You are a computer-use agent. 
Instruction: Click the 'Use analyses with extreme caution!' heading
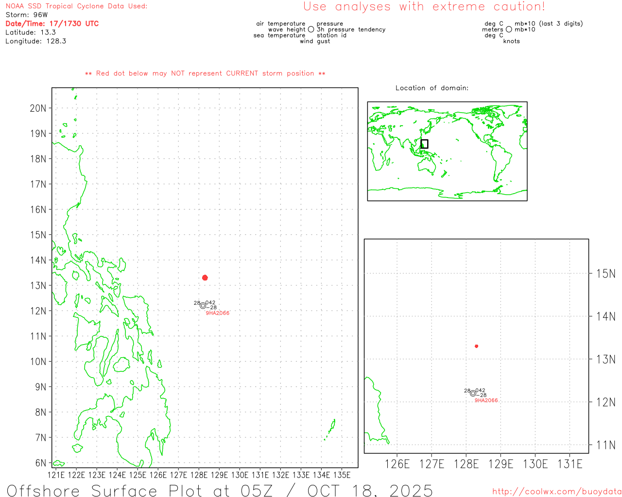click(424, 7)
